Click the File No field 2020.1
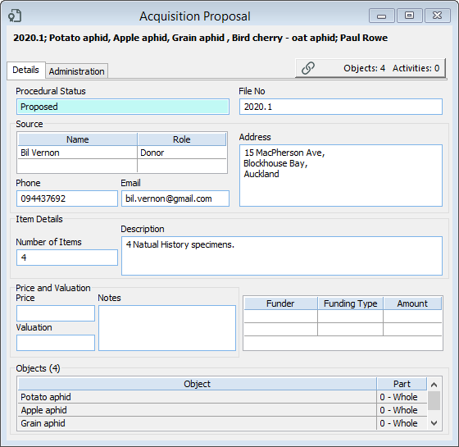459x447 pixels. [x=341, y=107]
